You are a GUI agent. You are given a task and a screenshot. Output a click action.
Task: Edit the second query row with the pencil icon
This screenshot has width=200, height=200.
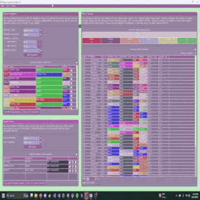70,166
